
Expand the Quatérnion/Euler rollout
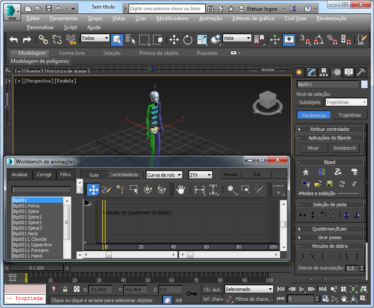330,229
